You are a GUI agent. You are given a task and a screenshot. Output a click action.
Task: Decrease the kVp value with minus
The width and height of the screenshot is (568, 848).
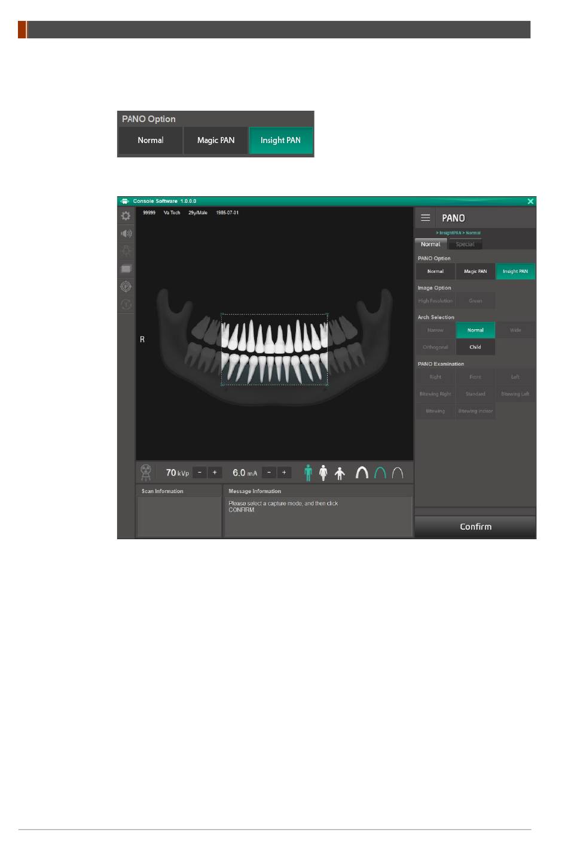pos(200,473)
